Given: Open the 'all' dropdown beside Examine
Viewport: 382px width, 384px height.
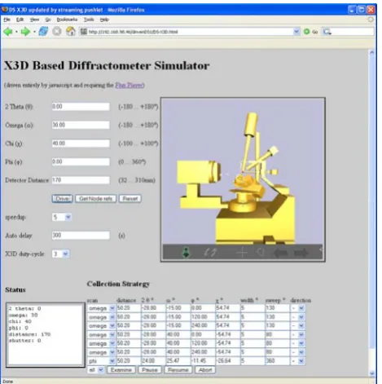Looking at the screenshot, I should [95, 370].
